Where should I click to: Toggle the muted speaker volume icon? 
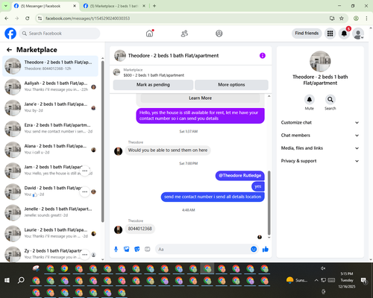point(323,268)
